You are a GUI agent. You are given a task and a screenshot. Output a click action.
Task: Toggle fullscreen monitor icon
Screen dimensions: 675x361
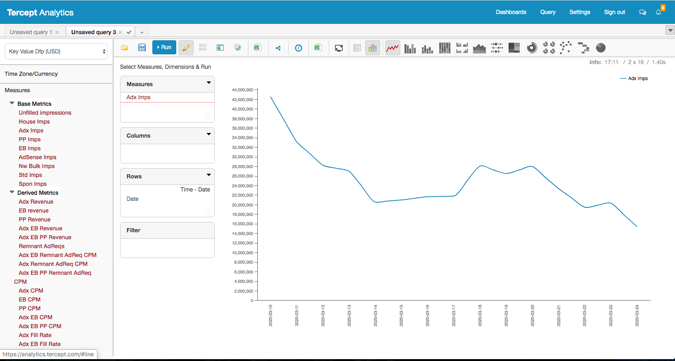tap(339, 48)
